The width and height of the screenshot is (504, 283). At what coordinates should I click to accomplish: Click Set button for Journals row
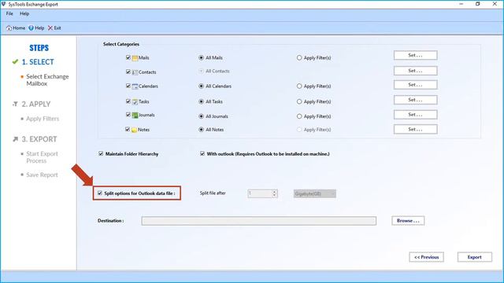[x=415, y=115]
